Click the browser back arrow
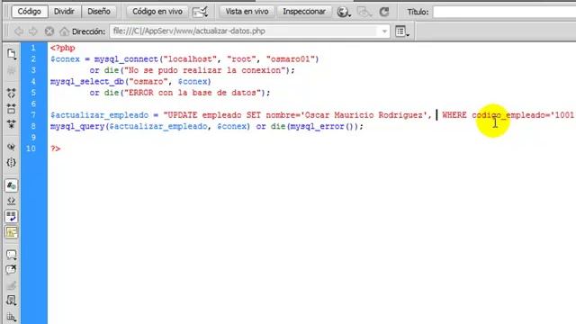The width and height of the screenshot is (576, 324). [x=19, y=31]
